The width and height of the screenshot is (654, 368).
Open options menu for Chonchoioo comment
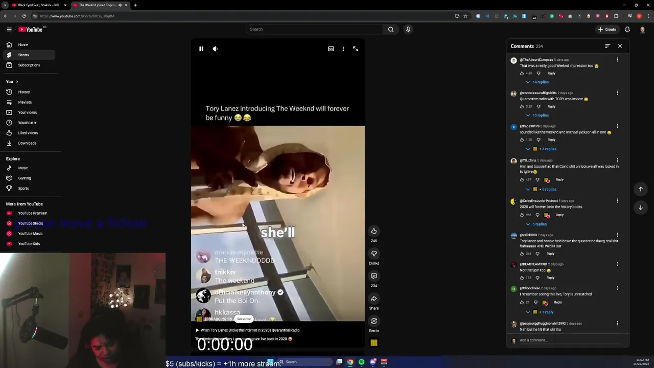point(617,288)
